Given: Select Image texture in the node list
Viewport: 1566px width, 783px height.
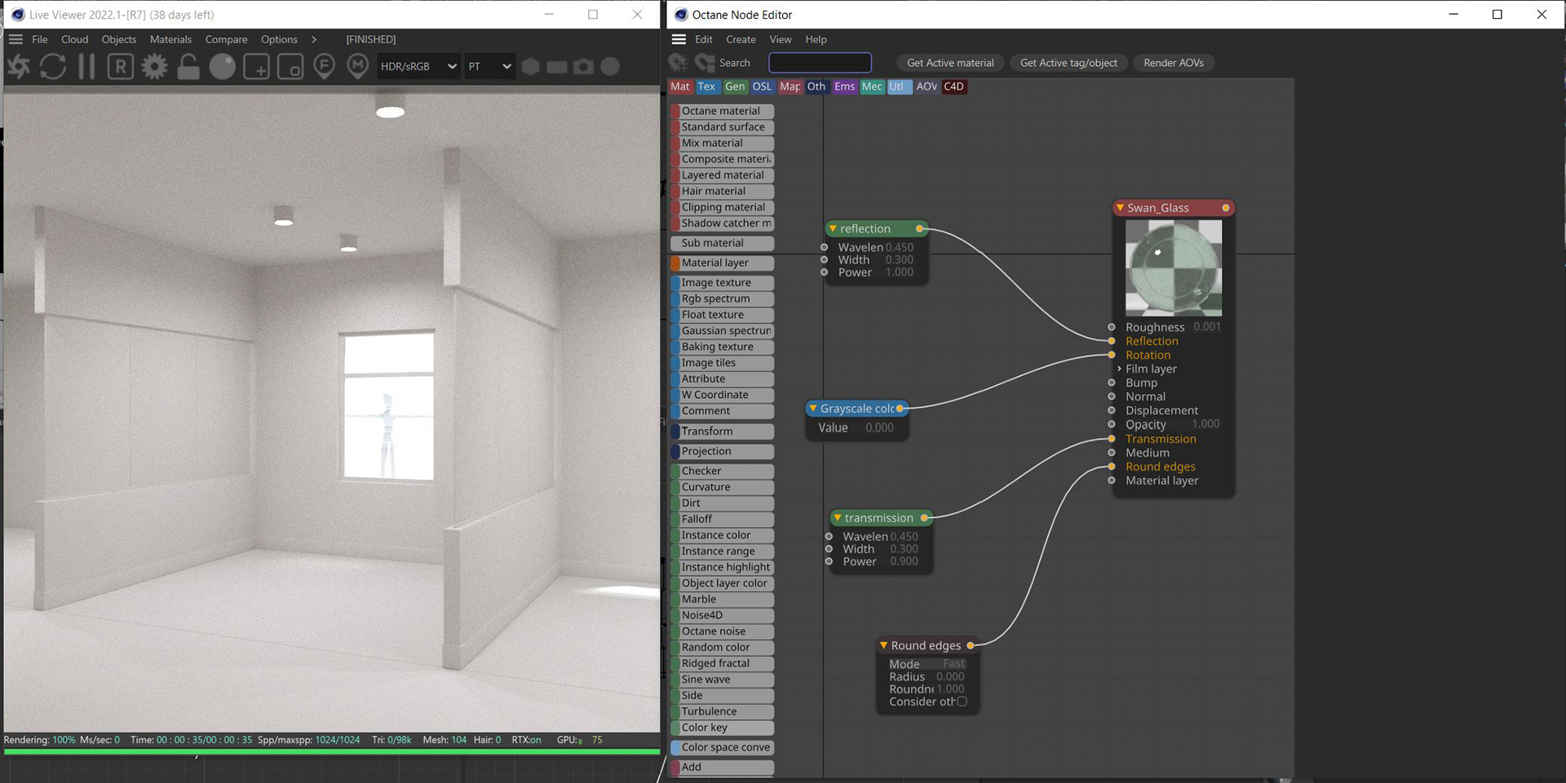Looking at the screenshot, I should (x=722, y=283).
